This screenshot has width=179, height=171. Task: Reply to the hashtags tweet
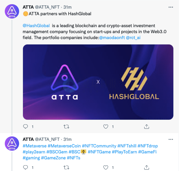[25, 167]
